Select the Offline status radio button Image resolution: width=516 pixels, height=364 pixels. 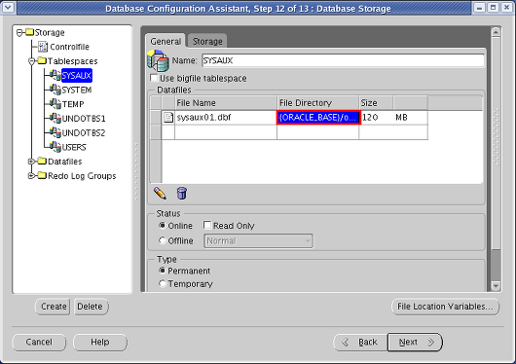pos(162,240)
